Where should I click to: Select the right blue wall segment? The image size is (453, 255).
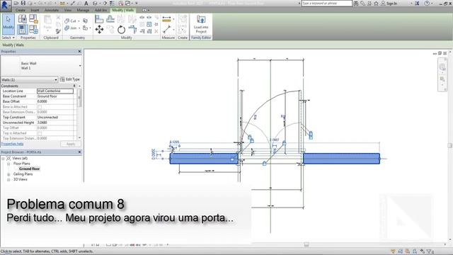pos(341,159)
